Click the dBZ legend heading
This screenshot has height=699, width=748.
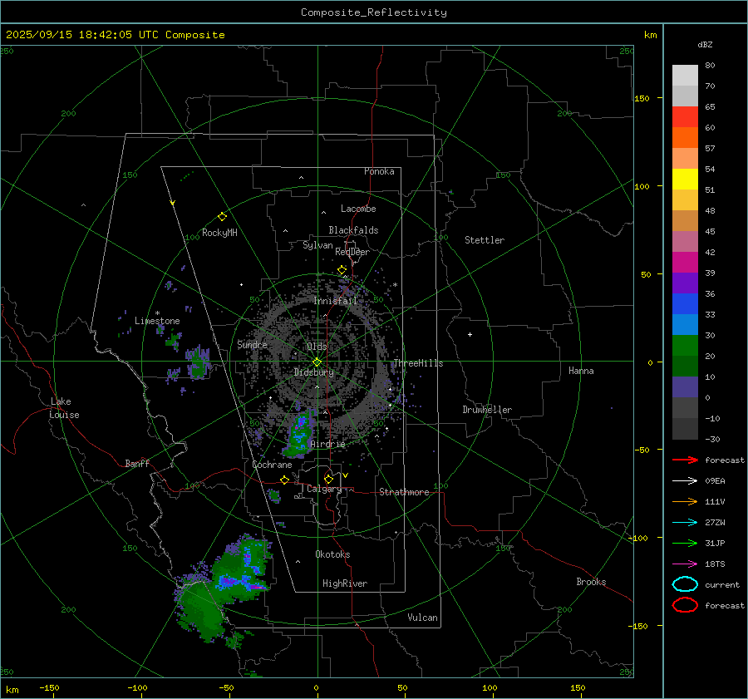click(x=705, y=44)
